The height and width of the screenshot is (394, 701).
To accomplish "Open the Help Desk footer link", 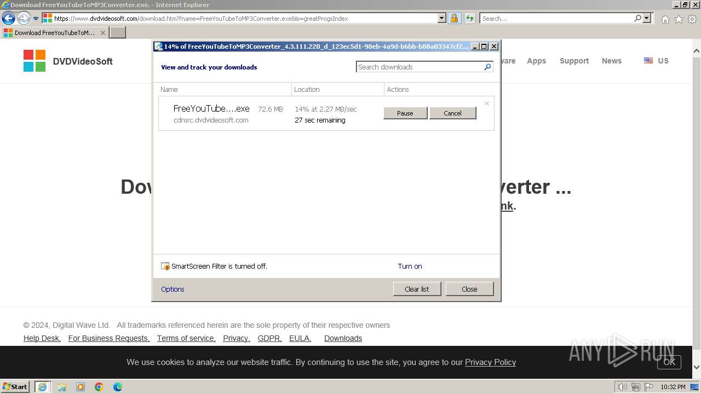I will pos(42,338).
